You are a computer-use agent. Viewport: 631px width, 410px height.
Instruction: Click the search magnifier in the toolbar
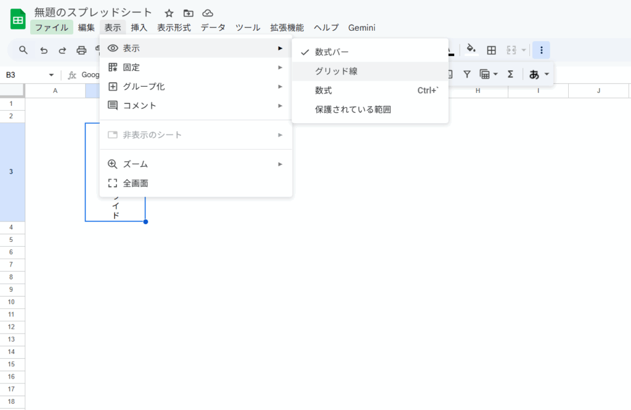(x=23, y=50)
